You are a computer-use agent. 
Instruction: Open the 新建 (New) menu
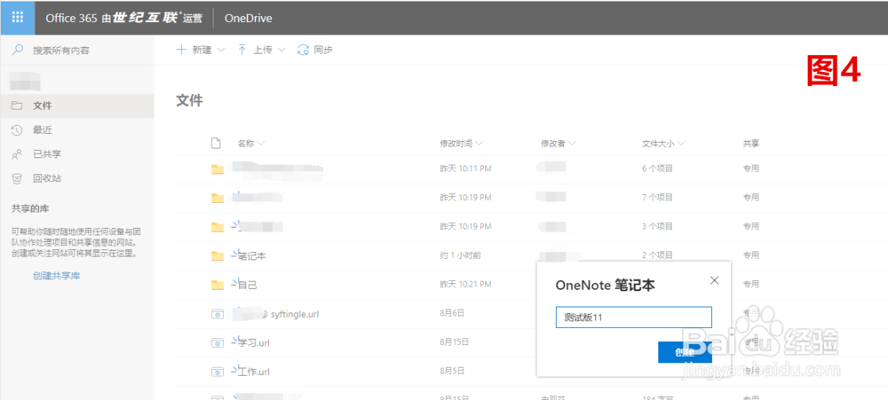click(x=201, y=50)
